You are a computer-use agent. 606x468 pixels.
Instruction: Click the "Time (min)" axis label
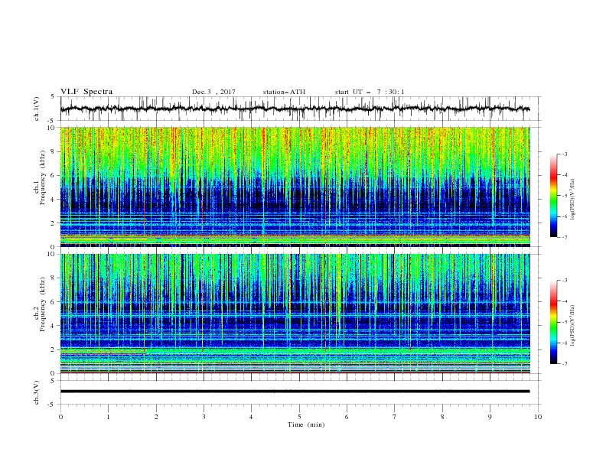pyautogui.click(x=306, y=424)
